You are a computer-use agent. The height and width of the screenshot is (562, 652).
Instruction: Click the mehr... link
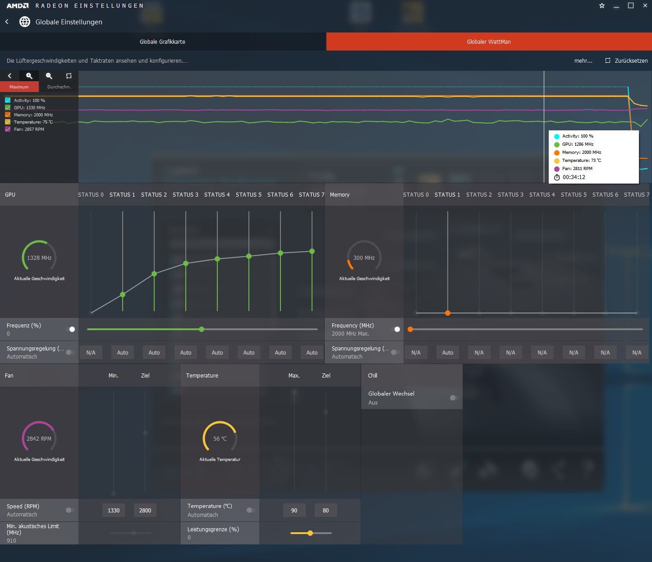pyautogui.click(x=583, y=60)
